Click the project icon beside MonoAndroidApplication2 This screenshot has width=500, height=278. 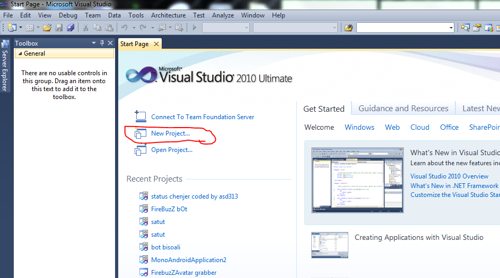pos(144,259)
